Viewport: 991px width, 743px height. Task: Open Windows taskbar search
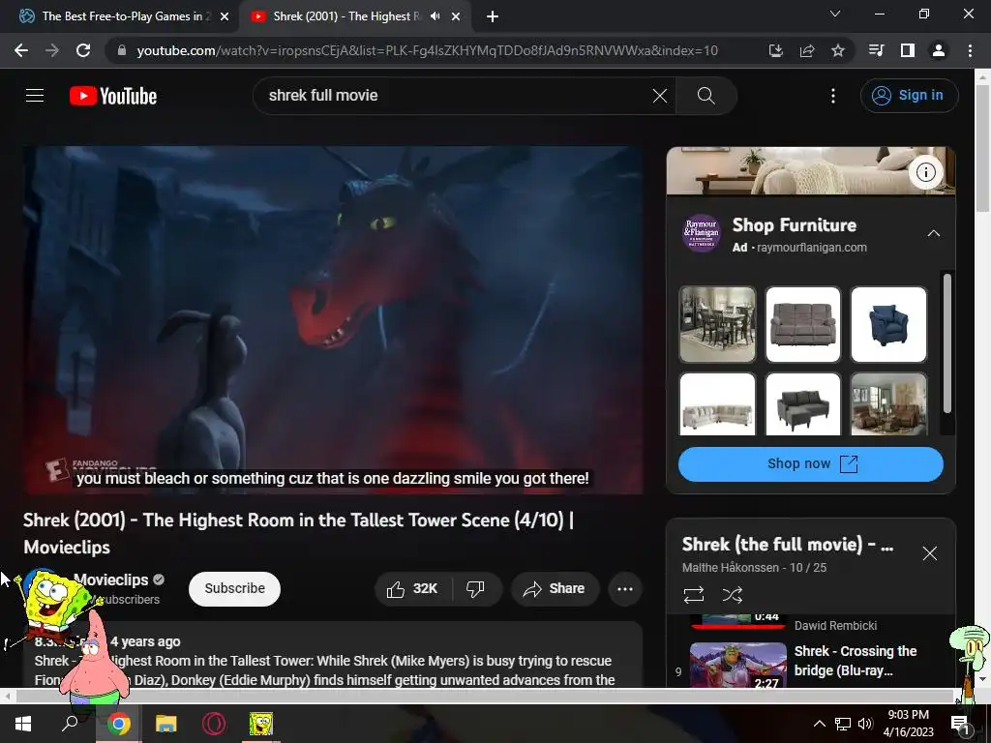pyautogui.click(x=70, y=724)
